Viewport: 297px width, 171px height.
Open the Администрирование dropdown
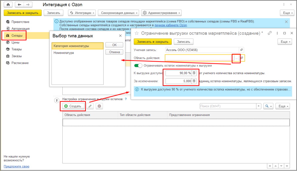coord(161,13)
